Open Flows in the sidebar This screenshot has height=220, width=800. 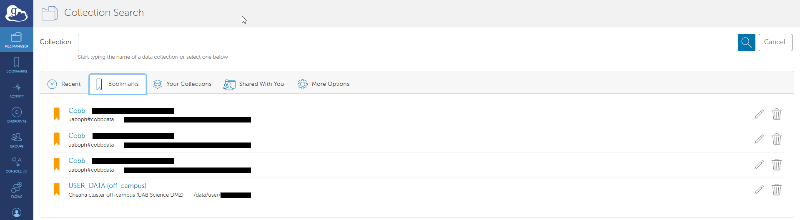point(17,190)
